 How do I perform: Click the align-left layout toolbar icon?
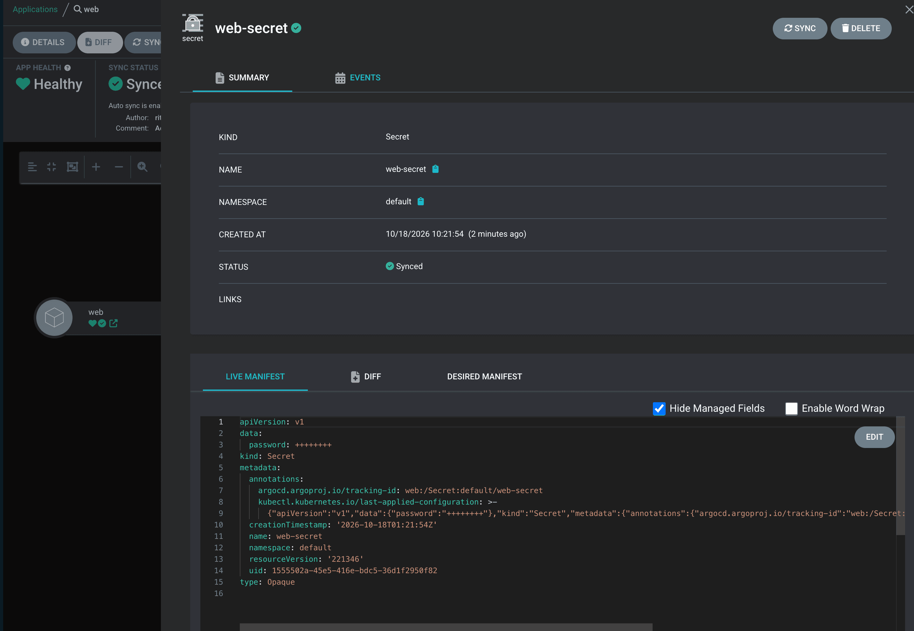tap(32, 167)
